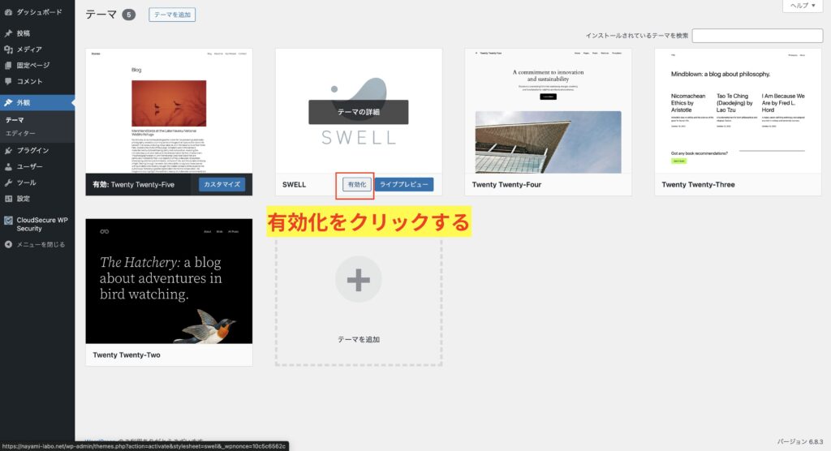The height and width of the screenshot is (451, 831).
Task: Click テーマを追加 button beside page title
Action: (172, 15)
